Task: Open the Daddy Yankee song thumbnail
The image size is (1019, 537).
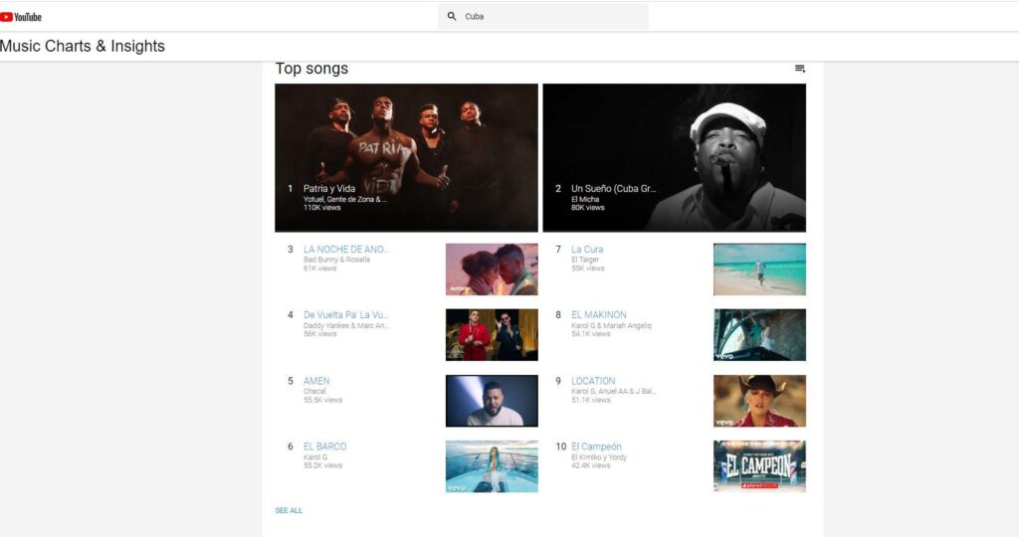Action: tap(492, 335)
